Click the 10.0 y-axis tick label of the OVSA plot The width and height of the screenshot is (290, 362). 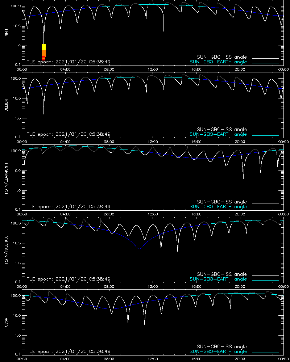click(x=16, y=315)
